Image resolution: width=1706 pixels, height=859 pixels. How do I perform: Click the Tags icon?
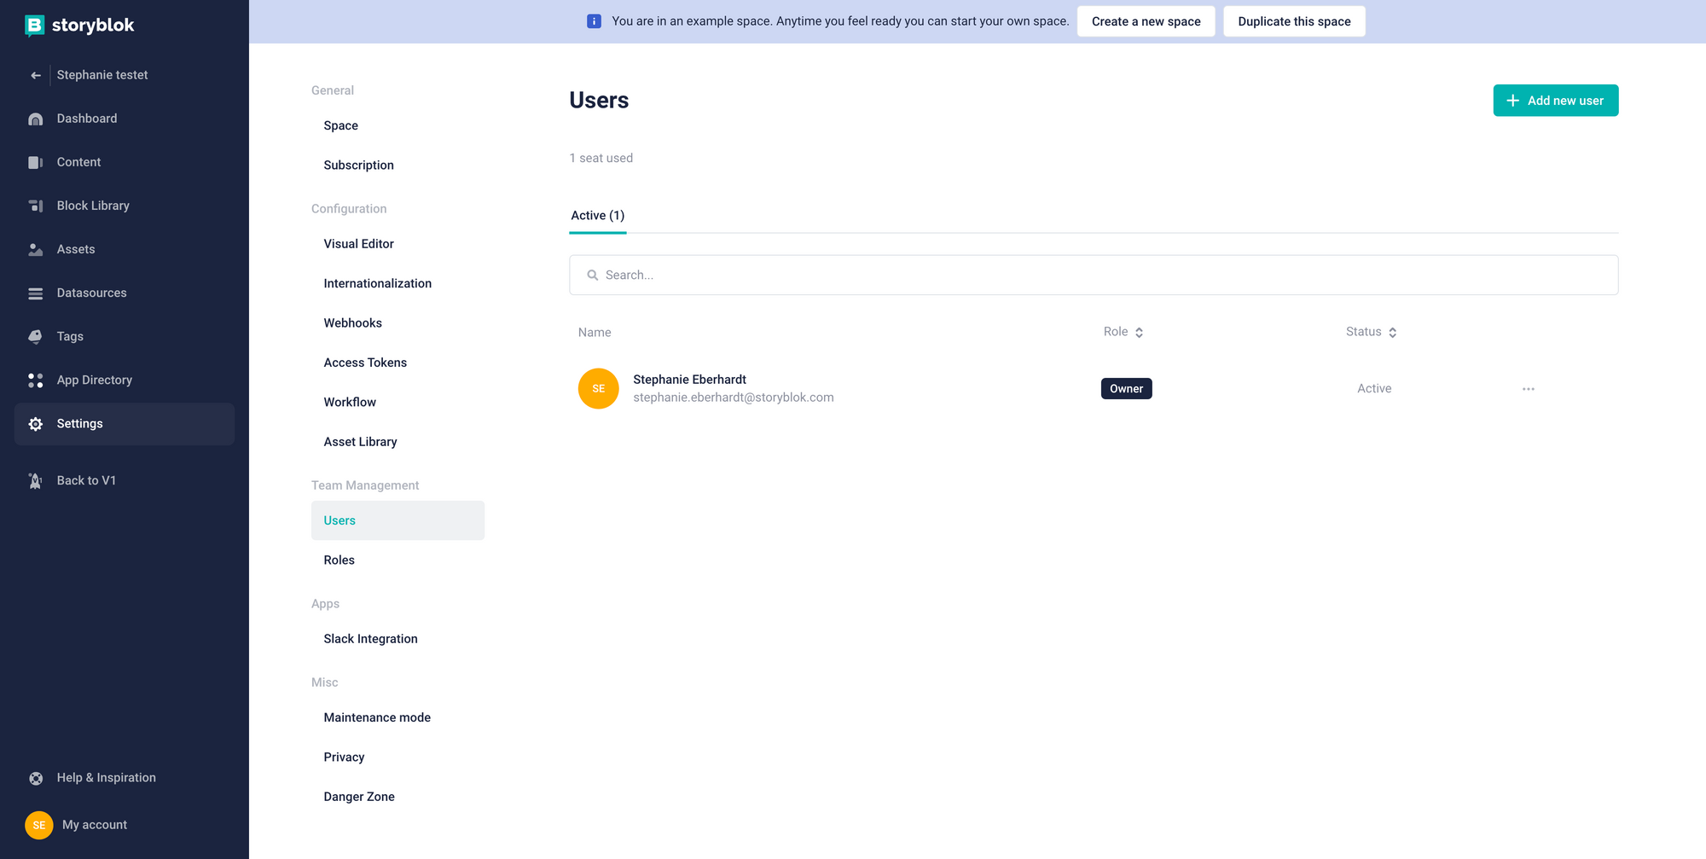tap(36, 336)
